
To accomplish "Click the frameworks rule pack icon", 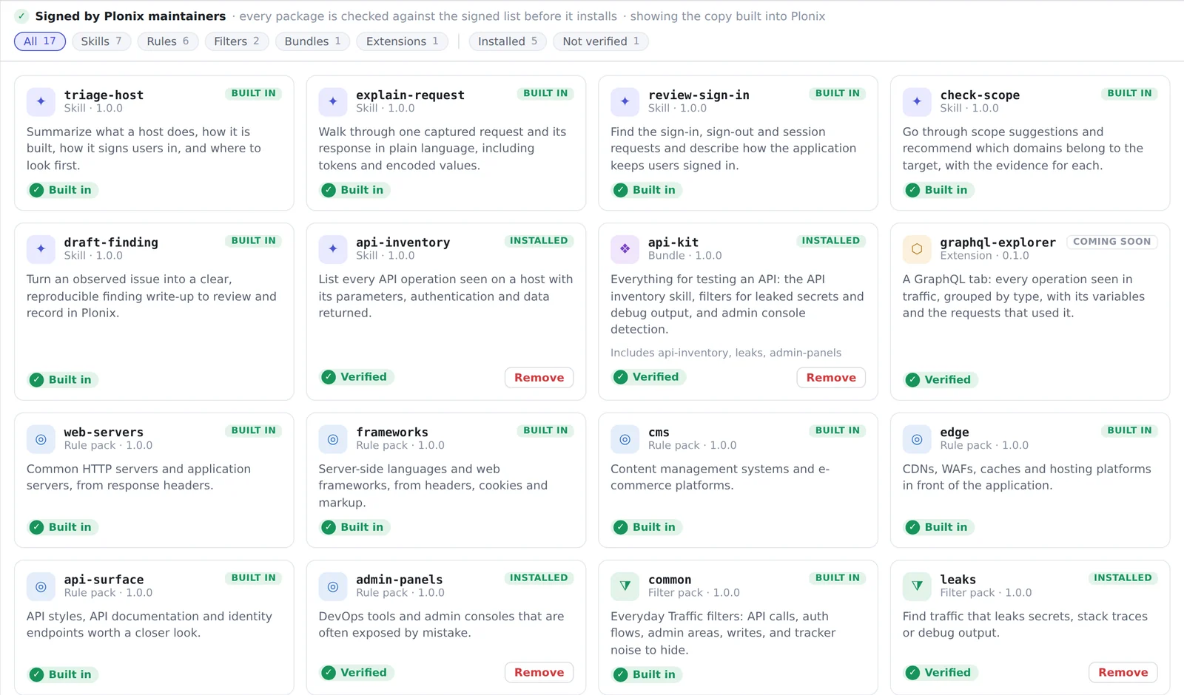I will pyautogui.click(x=333, y=439).
